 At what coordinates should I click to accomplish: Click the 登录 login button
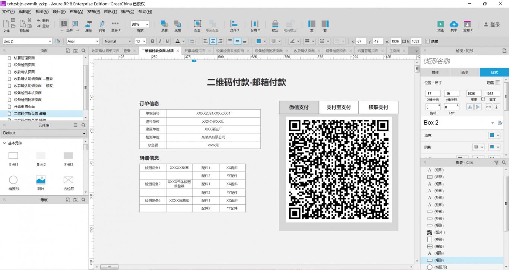click(492, 25)
